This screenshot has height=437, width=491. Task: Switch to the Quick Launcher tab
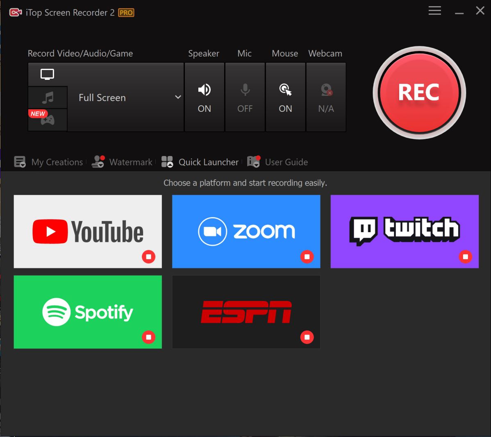200,162
